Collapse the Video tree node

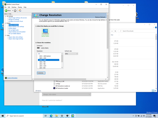point(6,36)
